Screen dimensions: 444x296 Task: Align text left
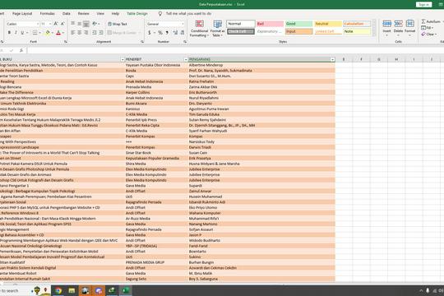pyautogui.click(x=73, y=33)
